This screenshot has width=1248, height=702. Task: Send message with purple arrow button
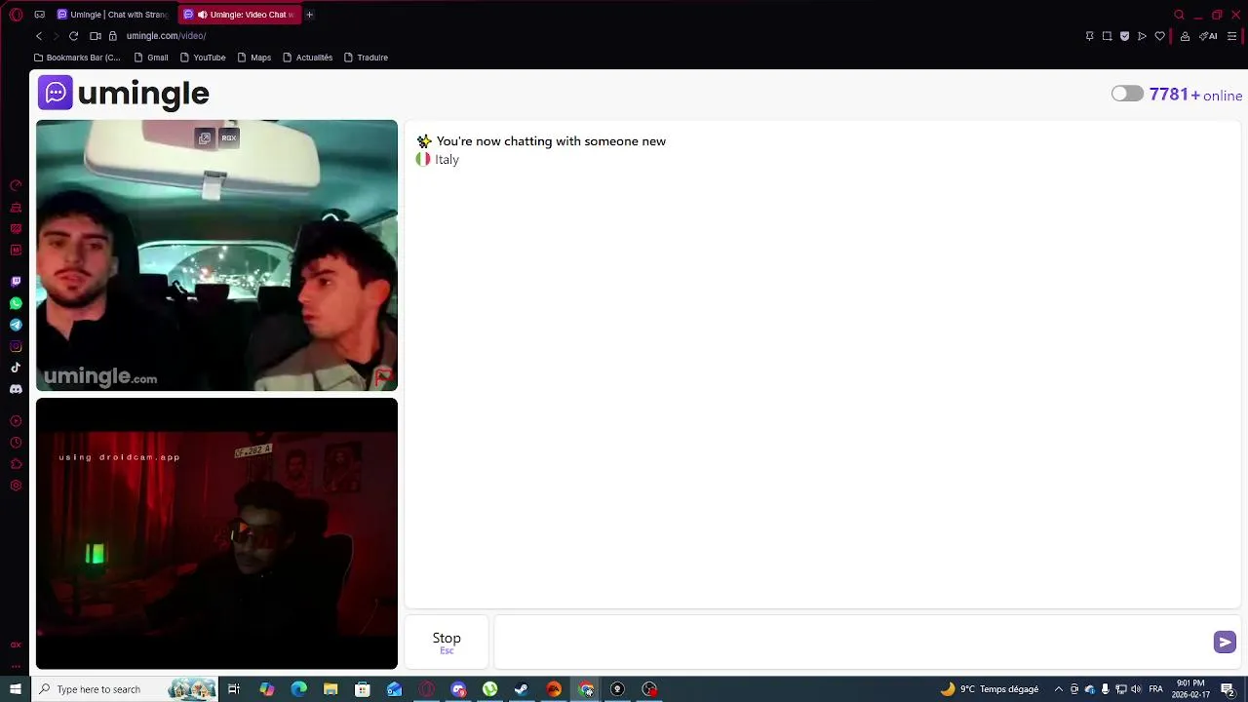(x=1225, y=642)
